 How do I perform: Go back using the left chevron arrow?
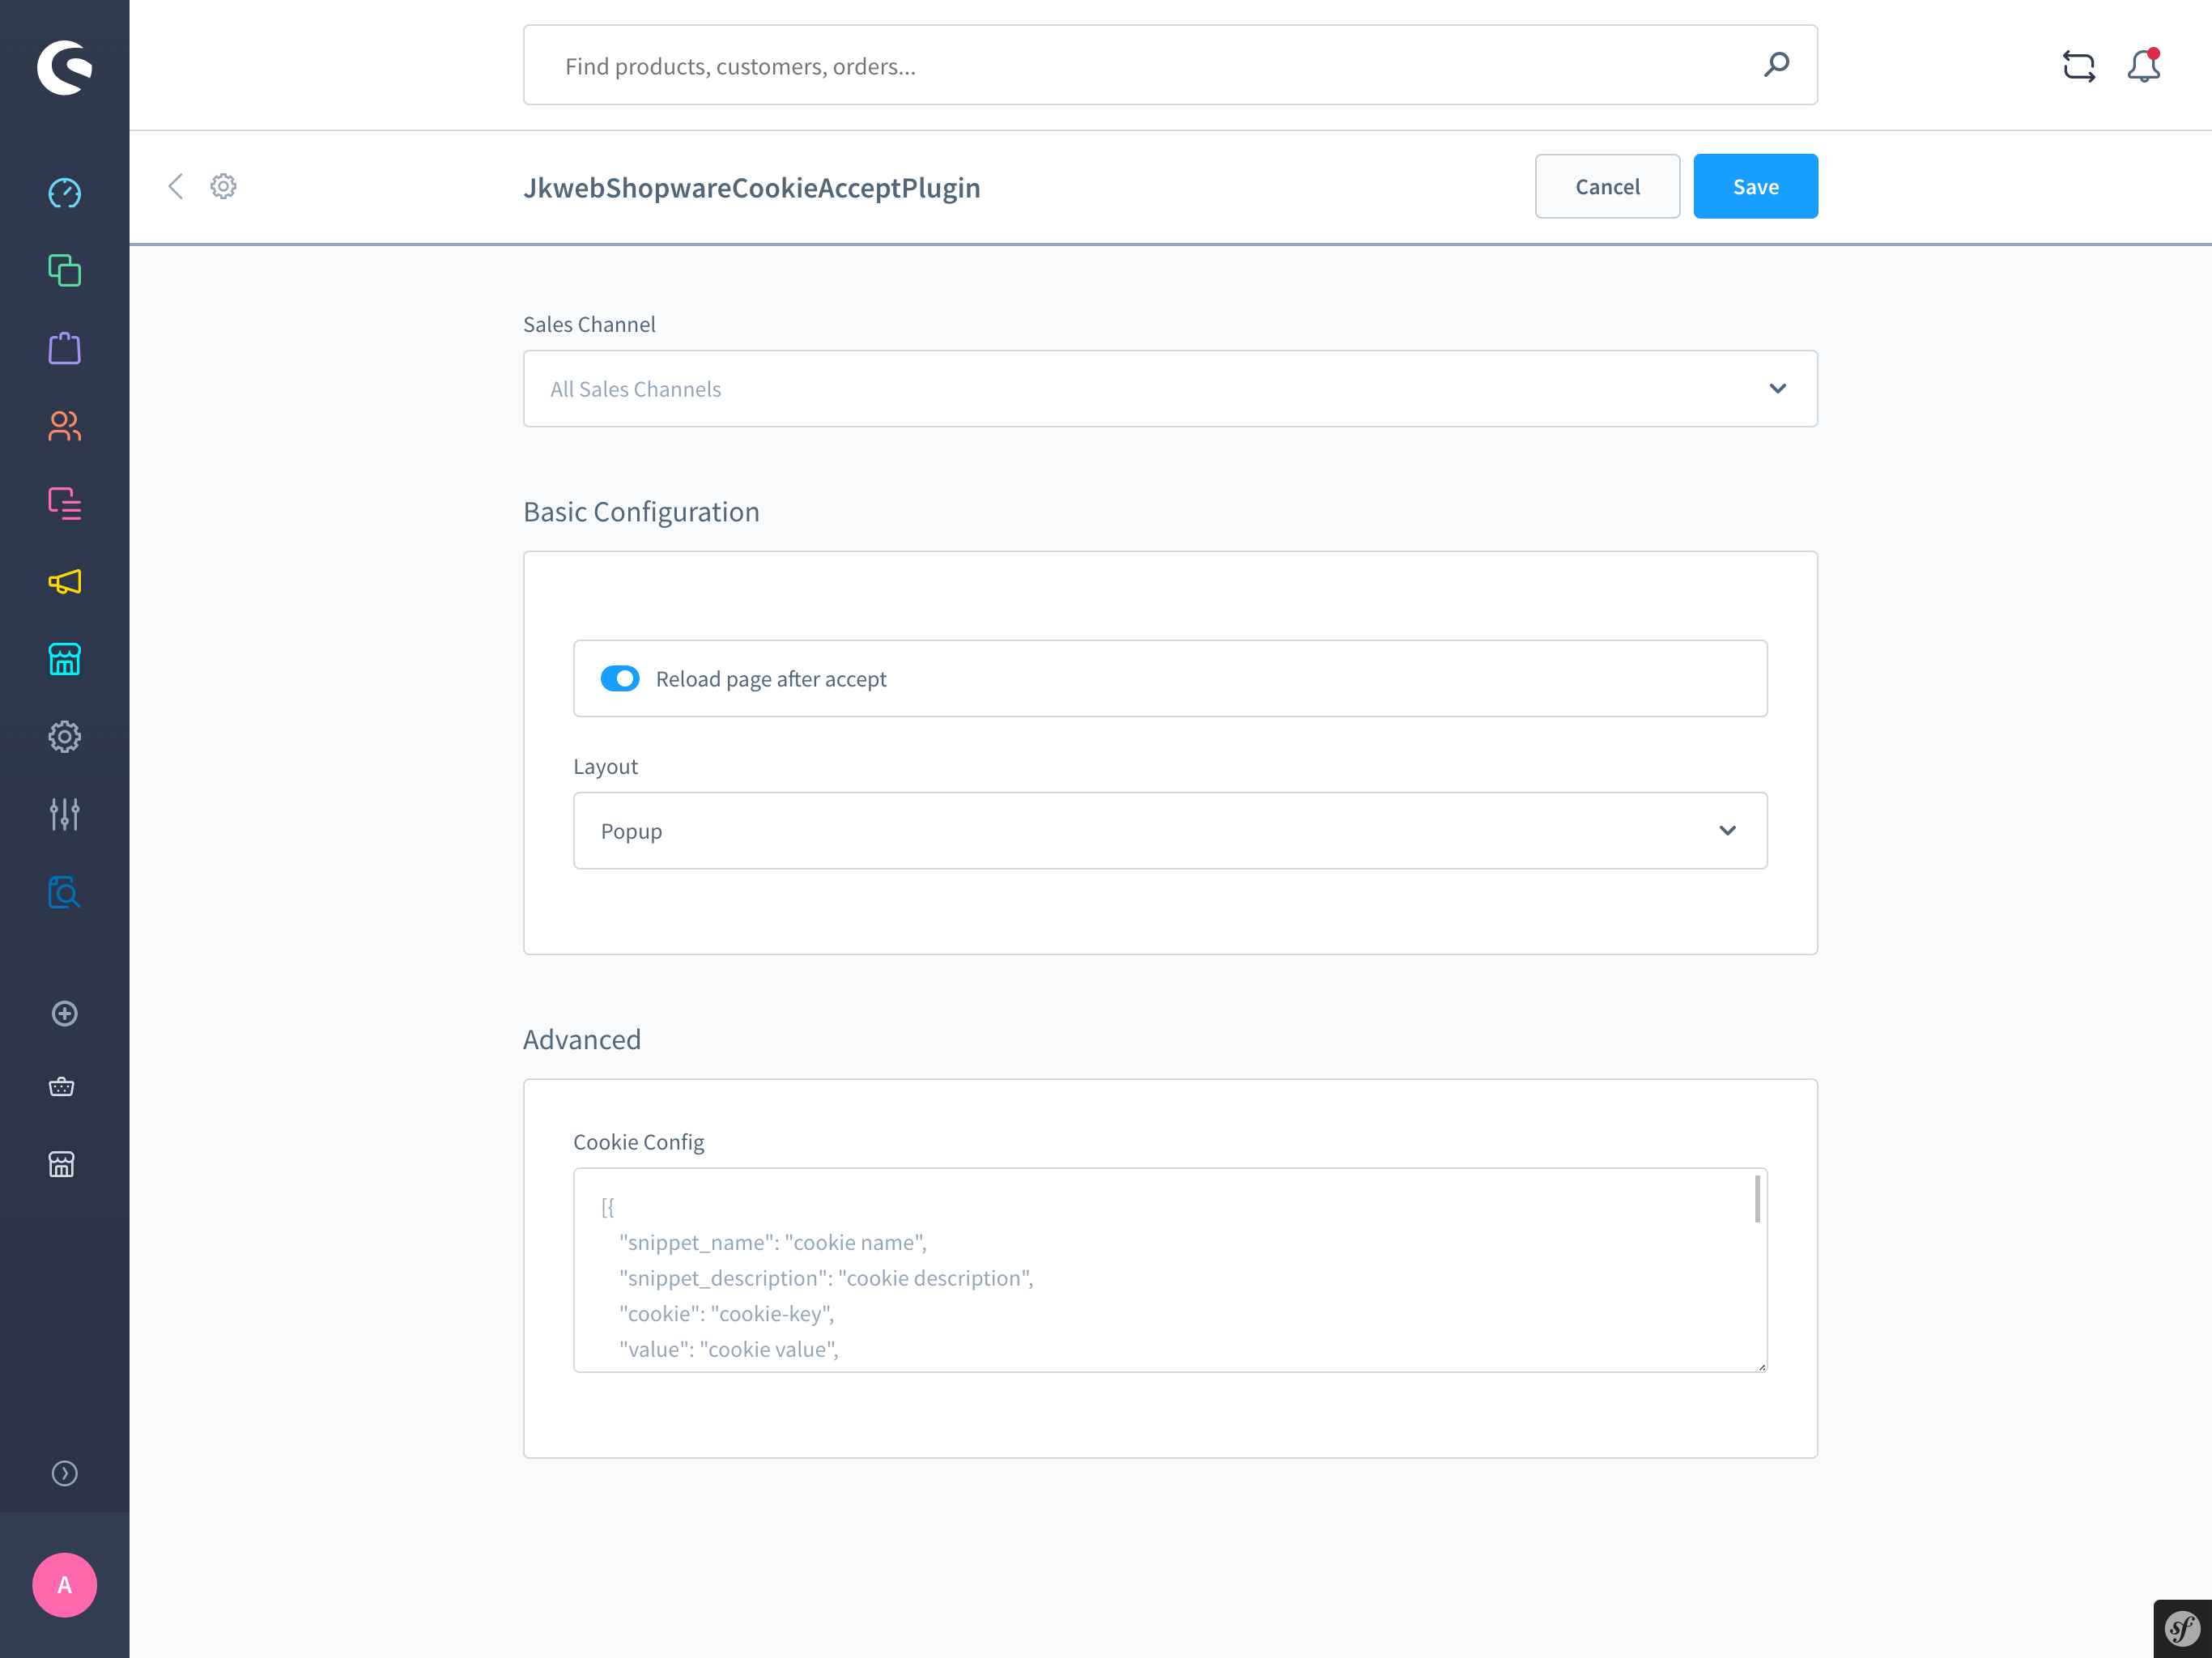176,186
